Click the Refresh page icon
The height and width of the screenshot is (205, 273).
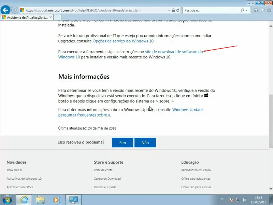[178, 10]
